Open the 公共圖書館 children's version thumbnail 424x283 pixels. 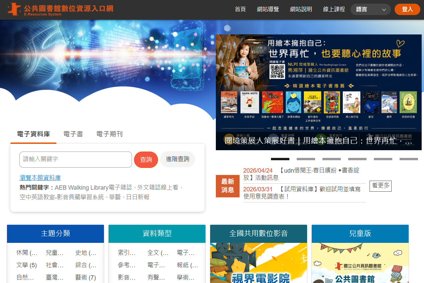(x=360, y=263)
